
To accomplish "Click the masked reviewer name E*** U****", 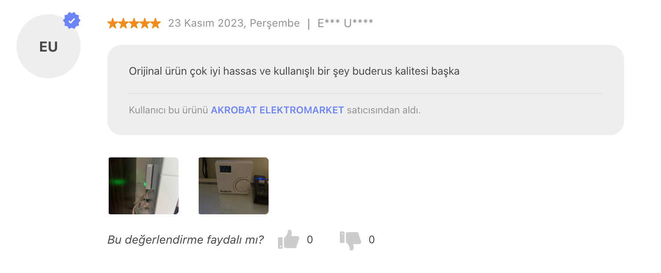I will click(345, 24).
